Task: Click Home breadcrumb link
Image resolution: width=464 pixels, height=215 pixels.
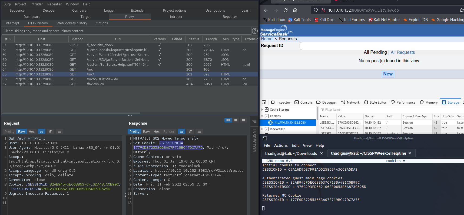Action: tap(267, 39)
